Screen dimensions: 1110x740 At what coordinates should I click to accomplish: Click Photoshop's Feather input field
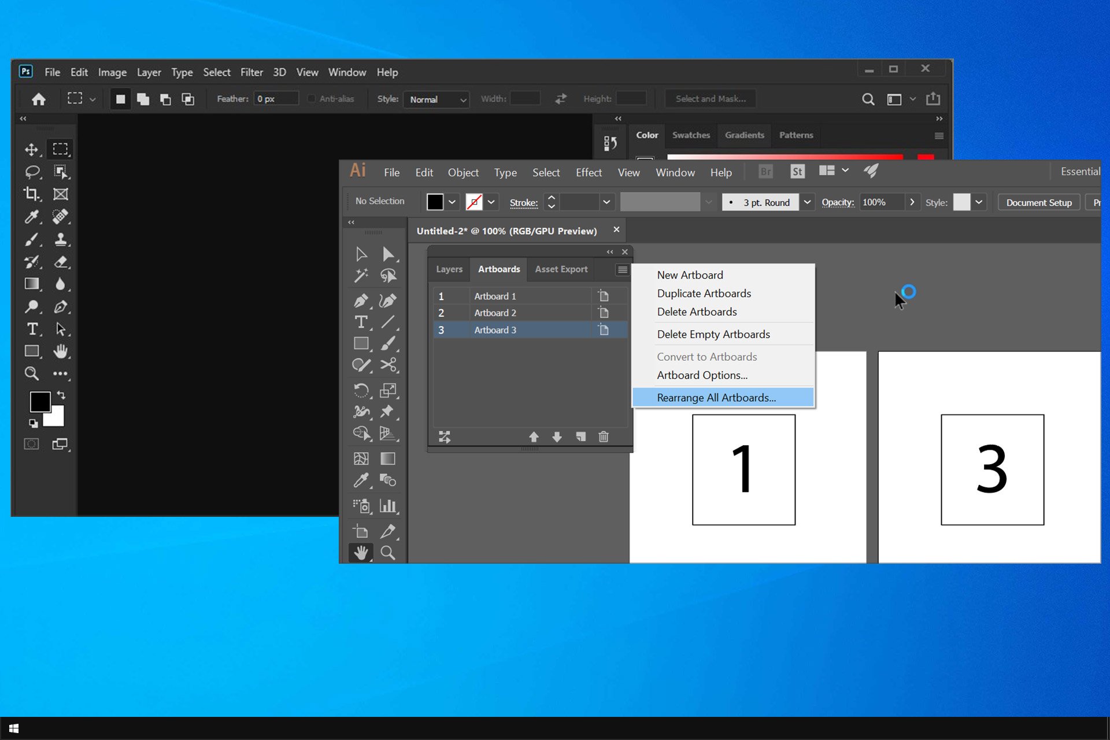(x=276, y=99)
